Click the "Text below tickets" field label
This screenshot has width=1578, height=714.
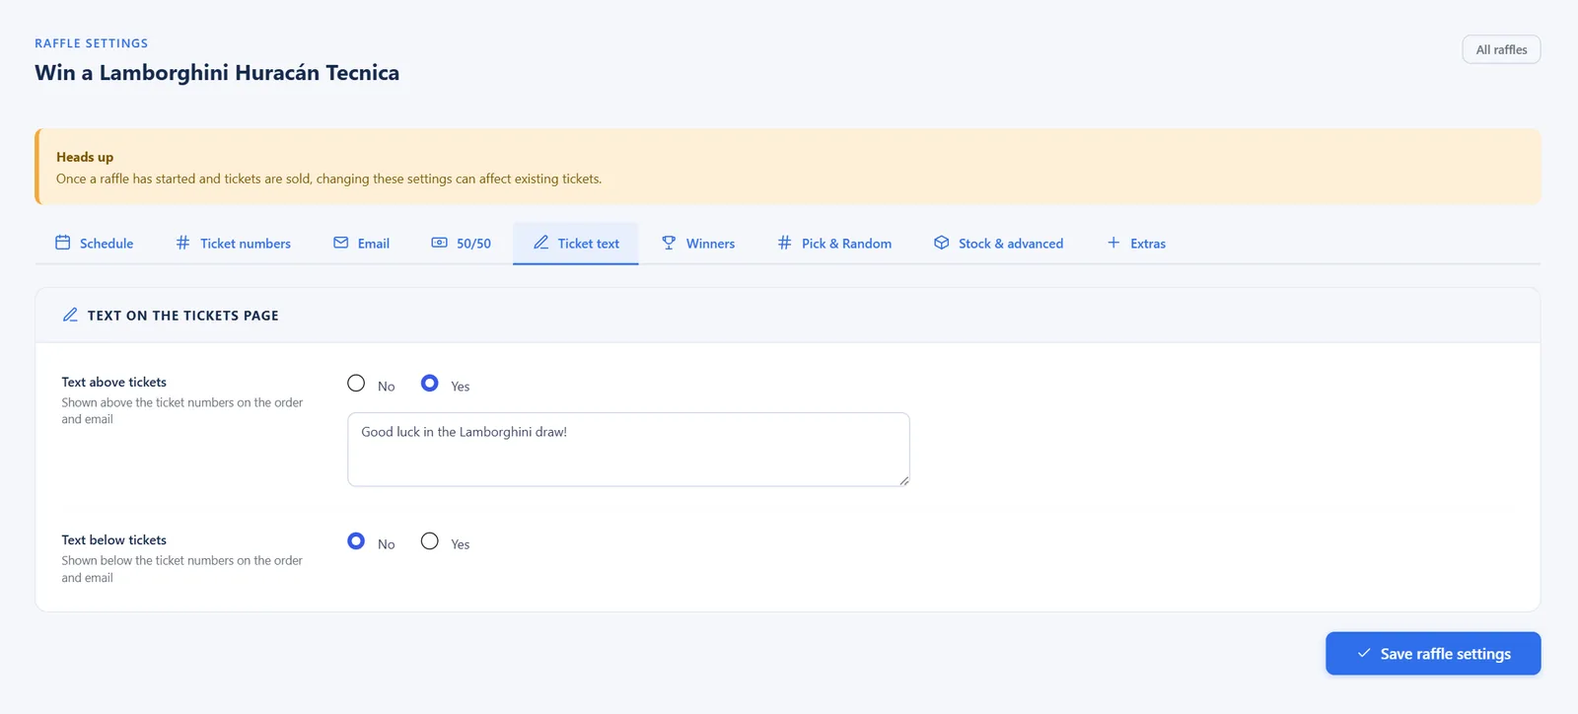pos(114,540)
